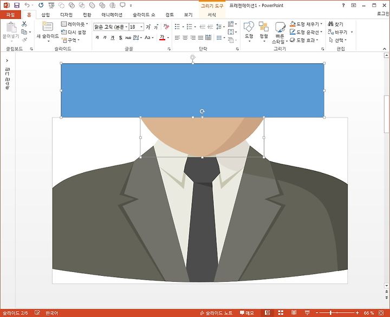Click the Format Painter brush icon
The image size is (390, 317).
(24, 40)
